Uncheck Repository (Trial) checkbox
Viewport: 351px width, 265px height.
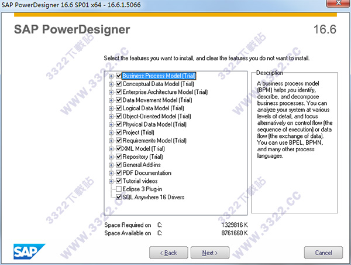[x=119, y=157]
